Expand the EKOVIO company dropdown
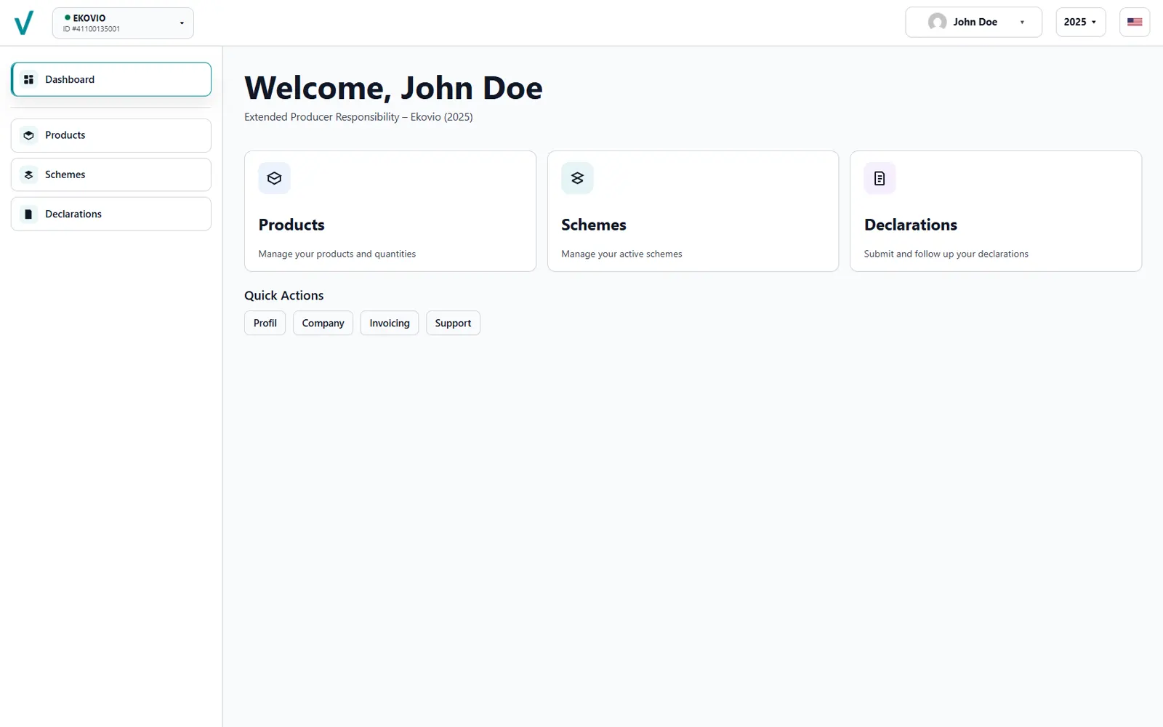1163x727 pixels. point(182,23)
